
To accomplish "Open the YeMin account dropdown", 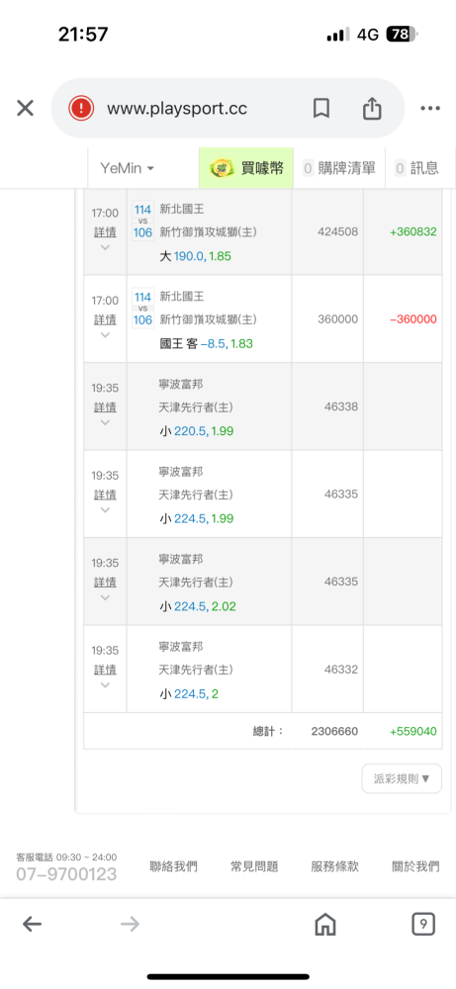I will [x=128, y=168].
